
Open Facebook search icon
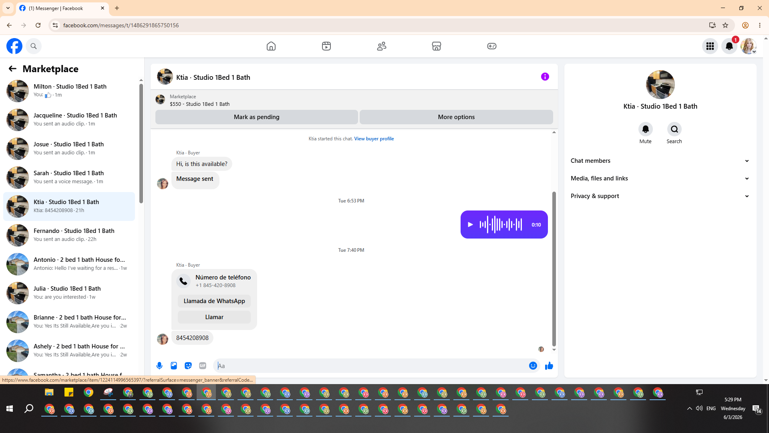click(x=34, y=46)
